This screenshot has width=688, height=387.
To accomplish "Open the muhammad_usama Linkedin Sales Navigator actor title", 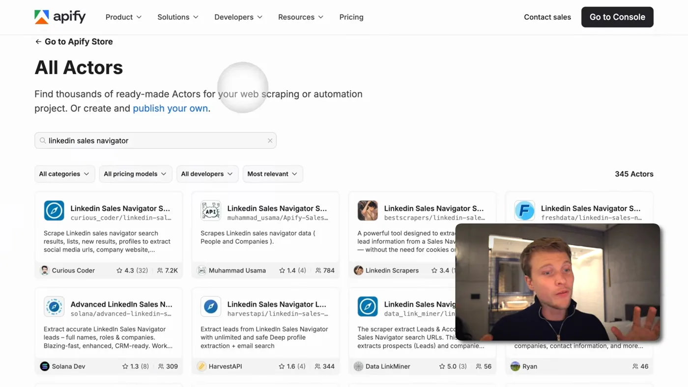I will point(277,208).
